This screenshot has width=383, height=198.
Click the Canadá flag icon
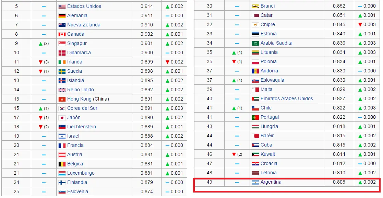click(x=61, y=34)
